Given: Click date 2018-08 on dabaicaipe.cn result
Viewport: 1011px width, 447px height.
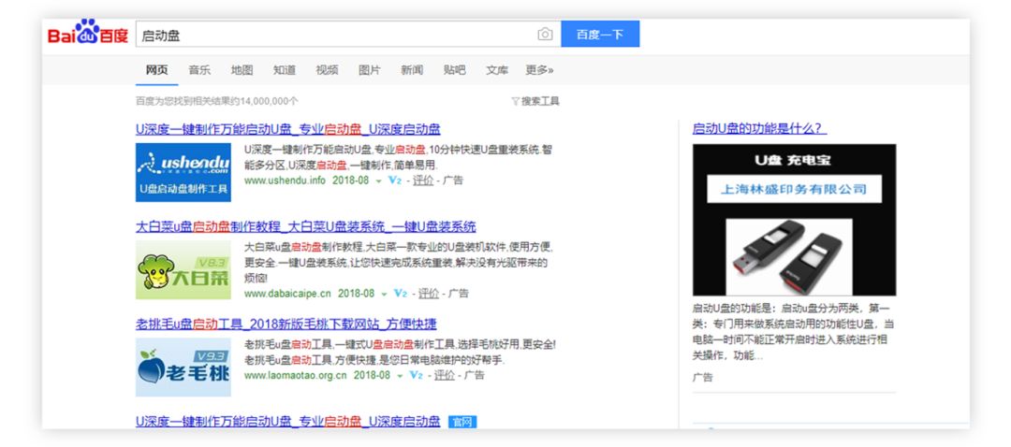Looking at the screenshot, I should (356, 294).
